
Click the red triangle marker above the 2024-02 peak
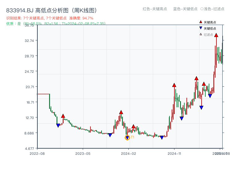(x=121, y=112)
